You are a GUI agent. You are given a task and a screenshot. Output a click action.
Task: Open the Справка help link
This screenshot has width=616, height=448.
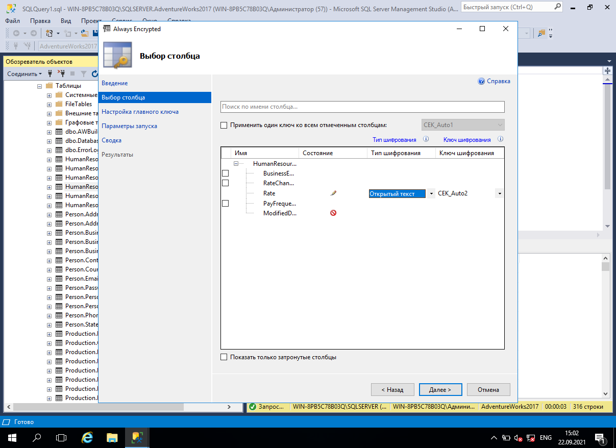click(498, 81)
